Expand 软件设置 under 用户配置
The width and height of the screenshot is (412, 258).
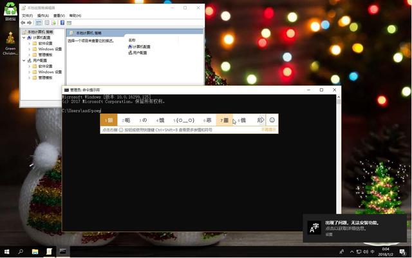29,66
